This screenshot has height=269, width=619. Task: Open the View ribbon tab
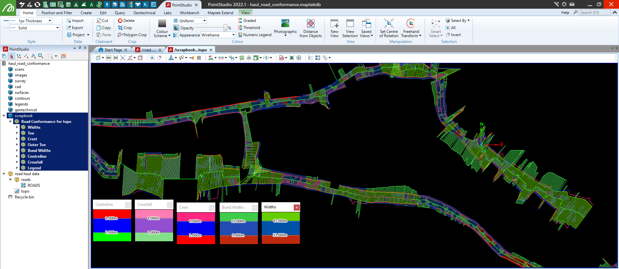245,13
